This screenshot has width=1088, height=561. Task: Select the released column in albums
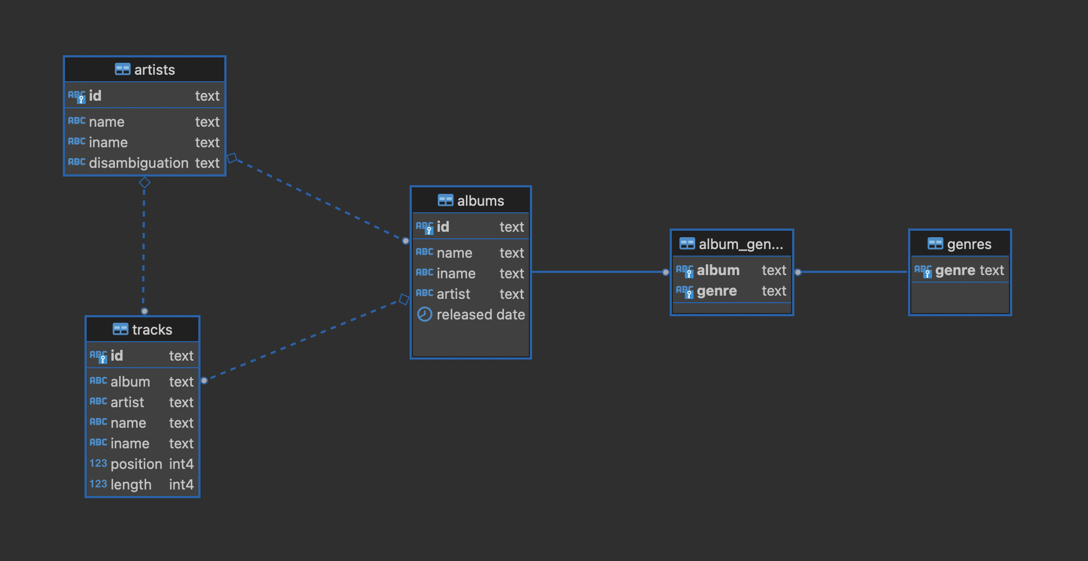(x=470, y=315)
